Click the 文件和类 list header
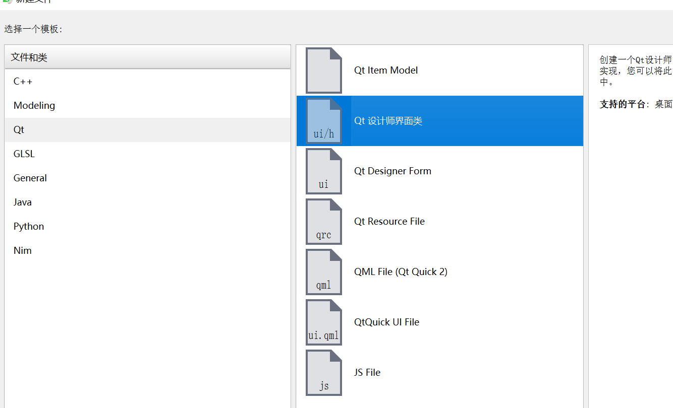Image resolution: width=673 pixels, height=408 pixels. click(148, 57)
